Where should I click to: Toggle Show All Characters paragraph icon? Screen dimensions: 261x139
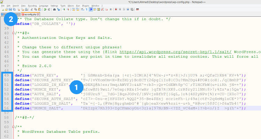point(87,9)
